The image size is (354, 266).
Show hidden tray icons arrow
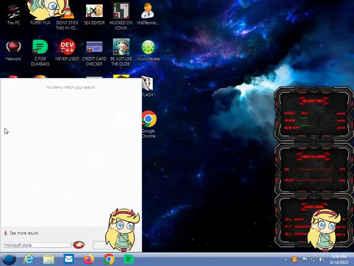[286, 259]
